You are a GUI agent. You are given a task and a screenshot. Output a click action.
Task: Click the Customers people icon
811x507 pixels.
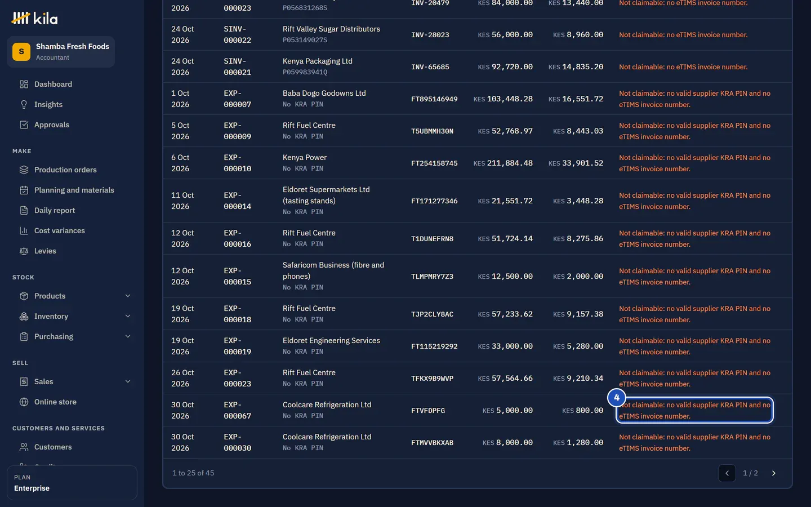coord(24,447)
